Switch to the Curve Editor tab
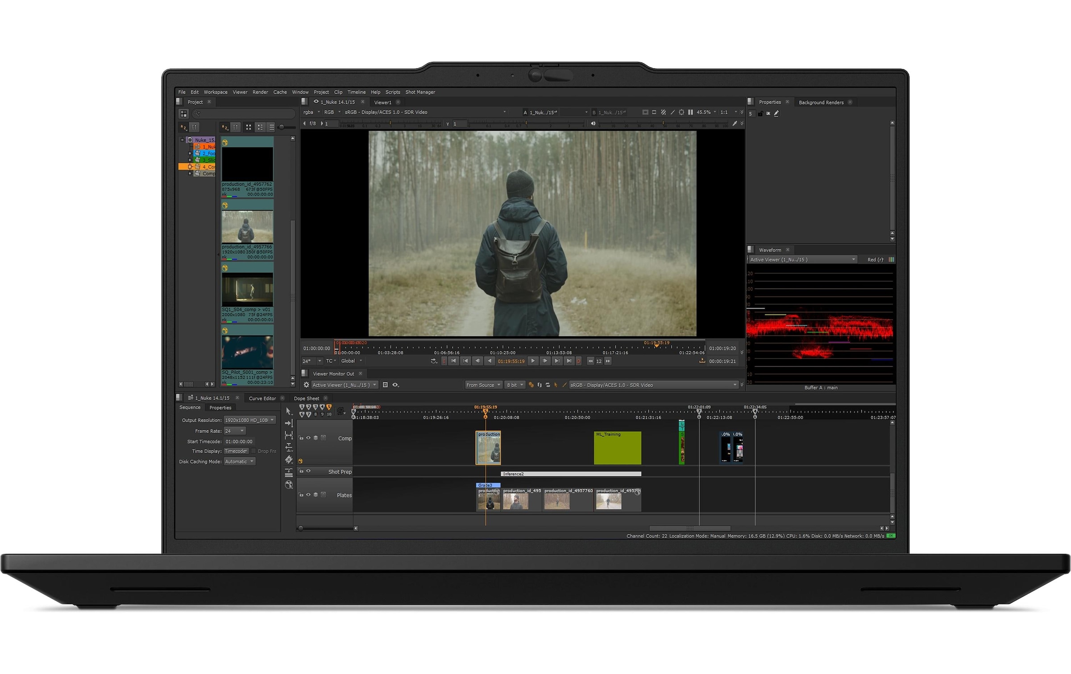1071x674 pixels. click(262, 398)
